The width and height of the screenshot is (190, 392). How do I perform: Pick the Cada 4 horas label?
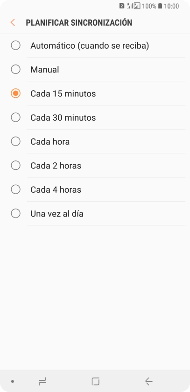click(x=56, y=190)
